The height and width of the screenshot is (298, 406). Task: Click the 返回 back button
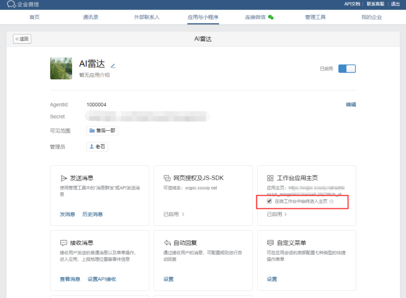(22, 39)
